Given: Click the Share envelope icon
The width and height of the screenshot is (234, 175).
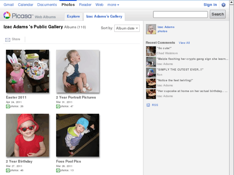Looking at the screenshot, I should (x=8, y=39).
